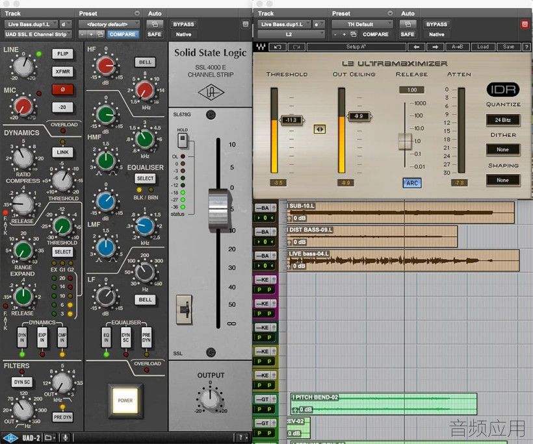Screen dimensions: 533x444
Task: Click the Universal Audio diamond logo
Action: (211, 92)
